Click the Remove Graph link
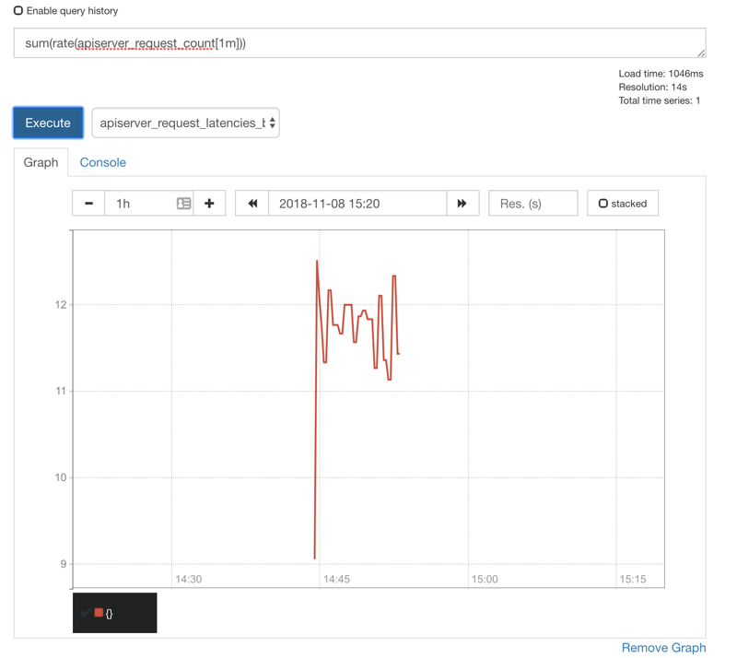 pos(663,648)
